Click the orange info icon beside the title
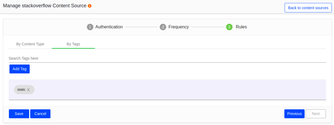Image resolution: width=334 pixels, height=125 pixels. 90,6
